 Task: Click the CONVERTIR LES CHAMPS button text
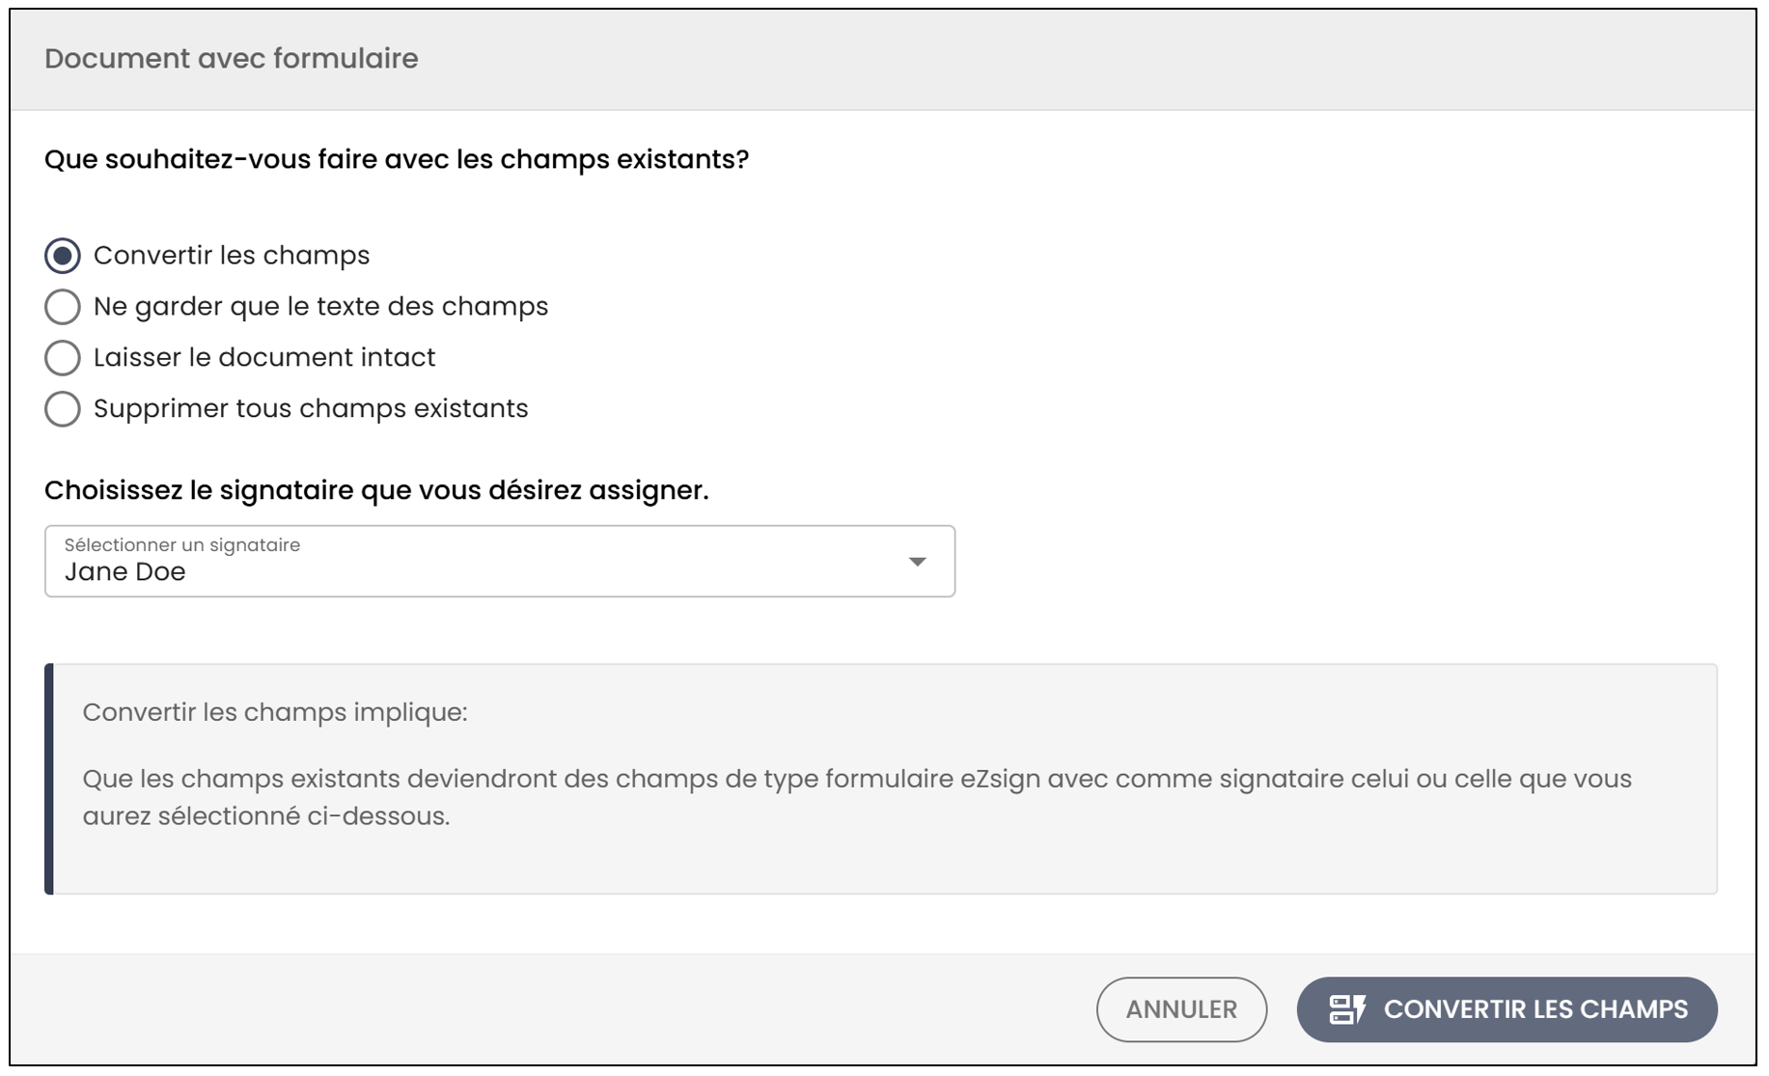[1535, 1009]
